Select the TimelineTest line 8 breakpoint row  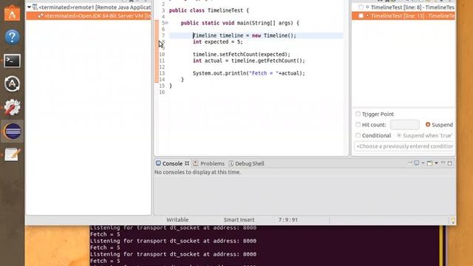404,7
